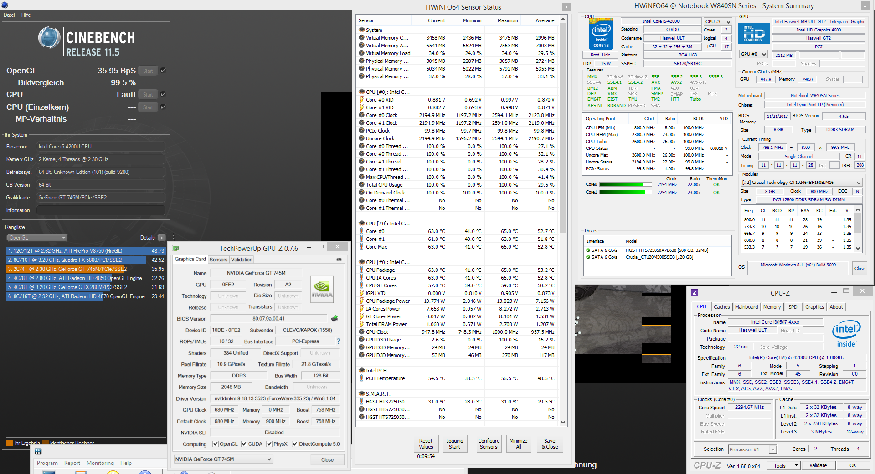Click the PCH Temperature thermometer icon

[362, 378]
